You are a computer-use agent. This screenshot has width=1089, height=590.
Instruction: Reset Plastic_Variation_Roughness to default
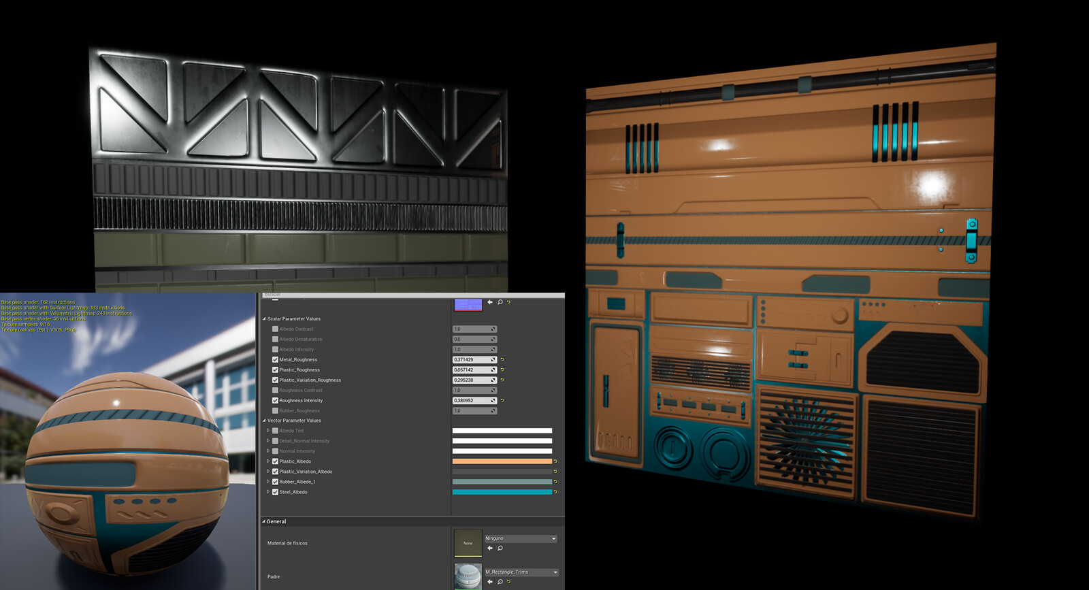(x=502, y=380)
